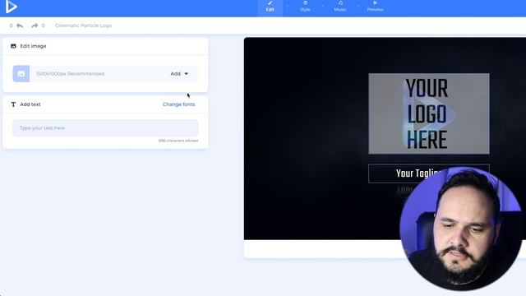The width and height of the screenshot is (526, 296).
Task: Click the characters advised counter text
Action: click(178, 141)
